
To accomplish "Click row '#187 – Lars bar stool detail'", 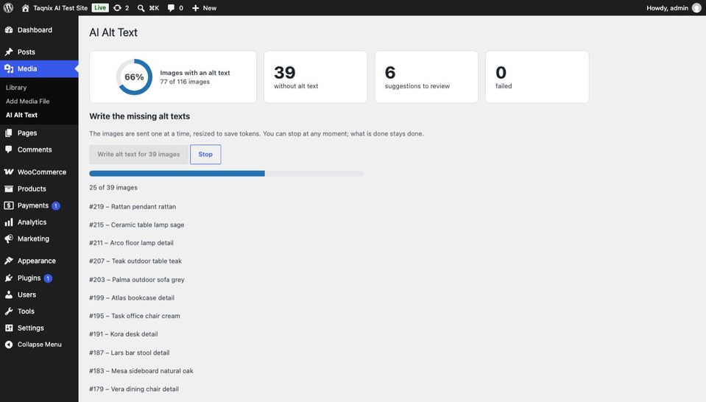I will (x=130, y=353).
